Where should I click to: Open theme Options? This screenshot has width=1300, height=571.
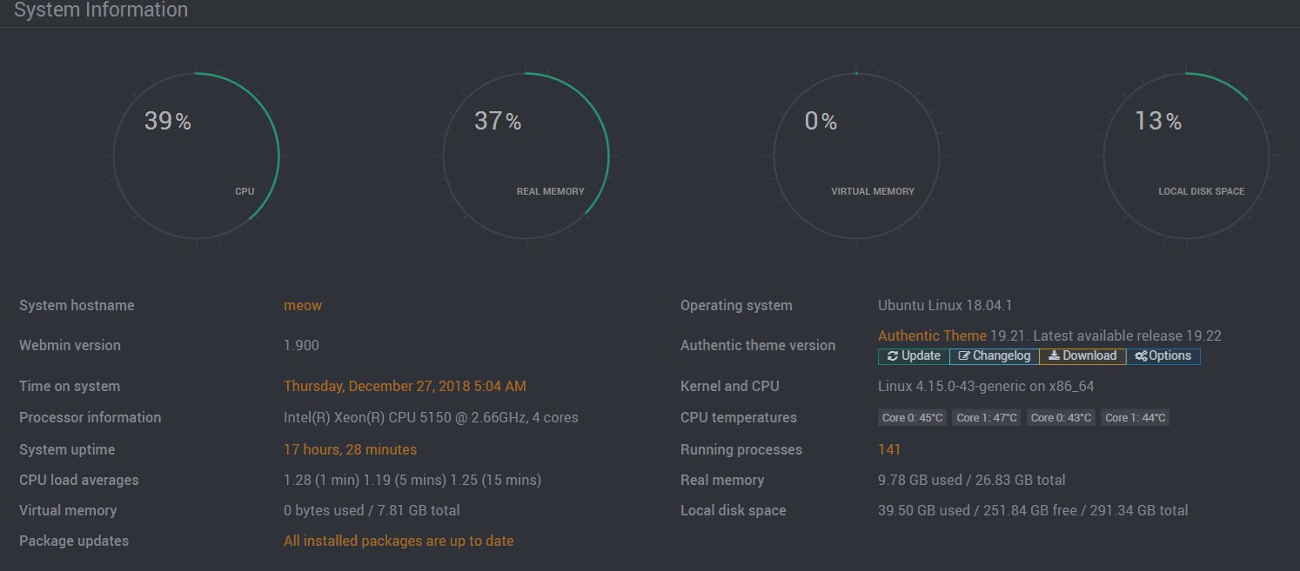pyautogui.click(x=1163, y=356)
